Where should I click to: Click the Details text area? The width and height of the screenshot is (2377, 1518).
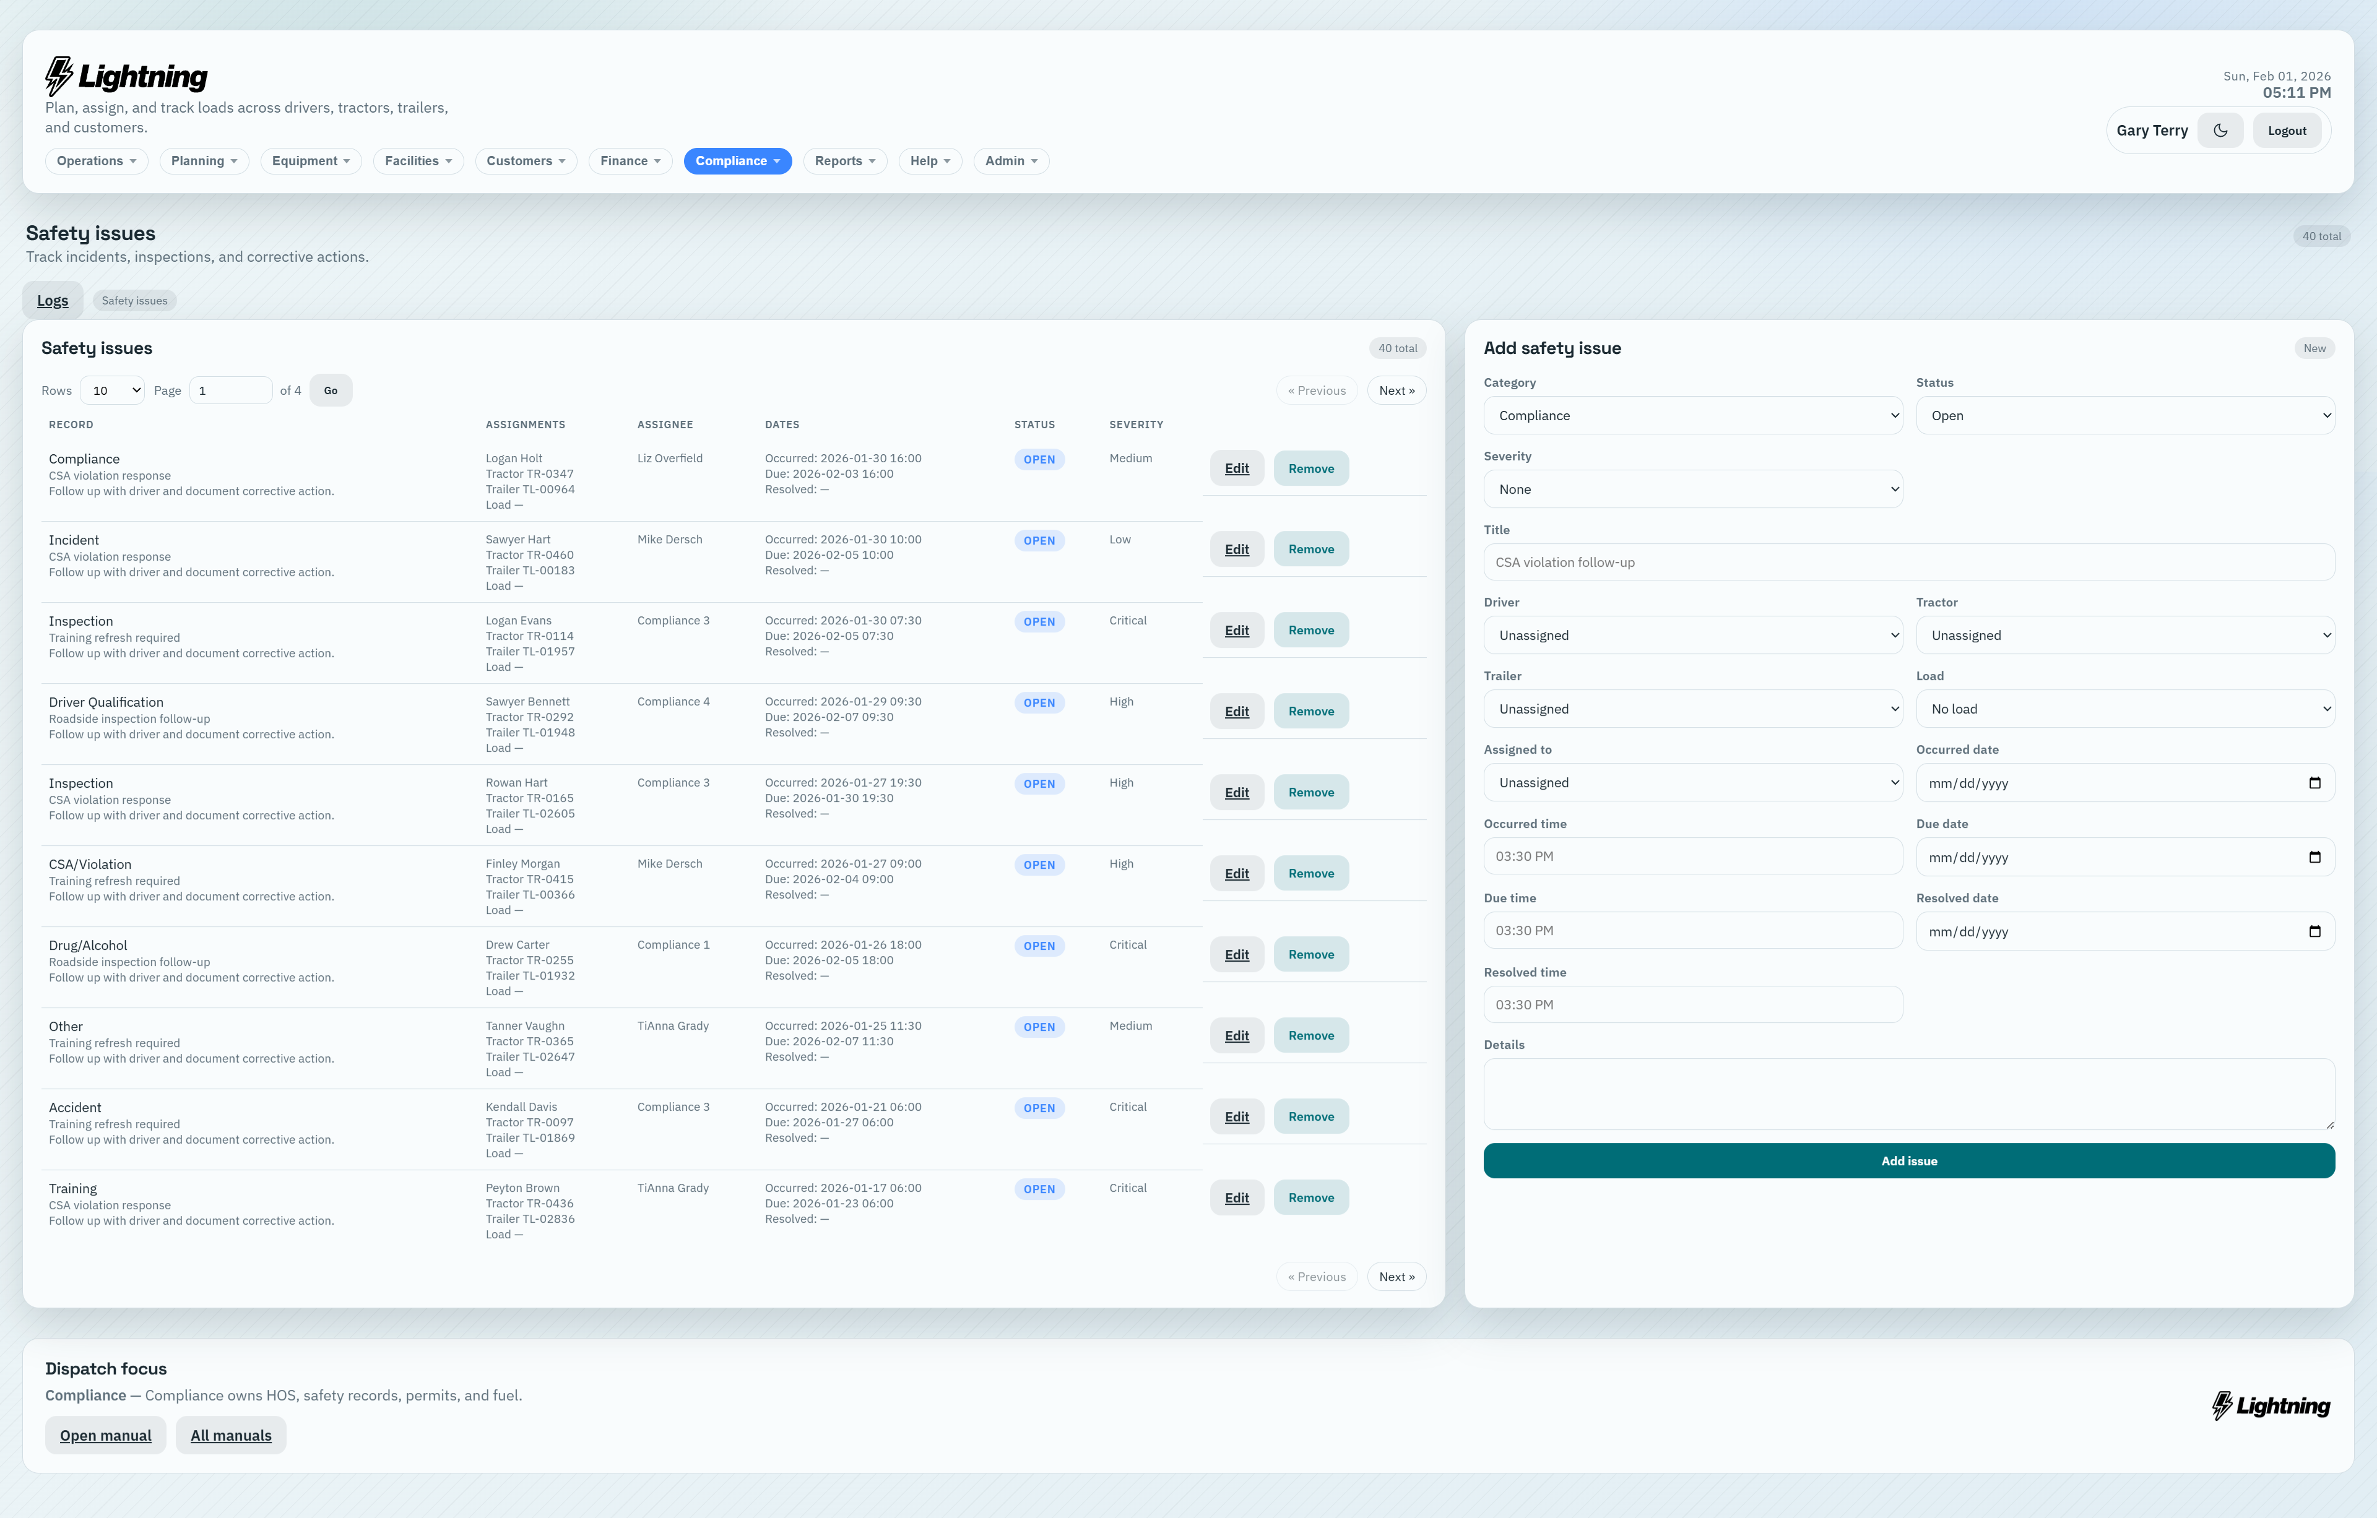coord(1908,1093)
